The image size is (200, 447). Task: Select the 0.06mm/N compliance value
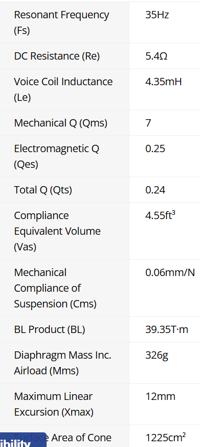pyautogui.click(x=170, y=273)
